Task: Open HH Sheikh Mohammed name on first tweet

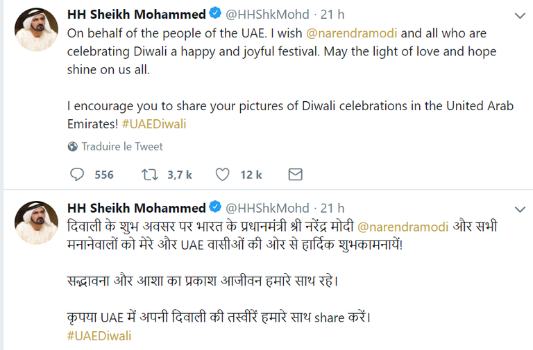Action: (x=136, y=15)
